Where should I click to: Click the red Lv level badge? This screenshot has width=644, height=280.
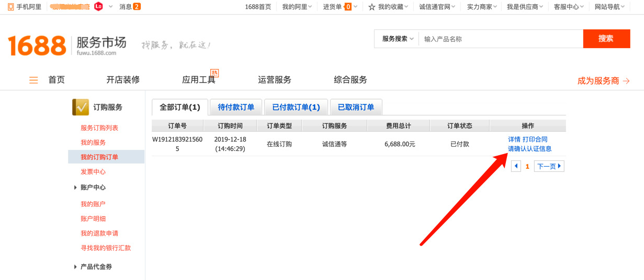click(x=98, y=7)
